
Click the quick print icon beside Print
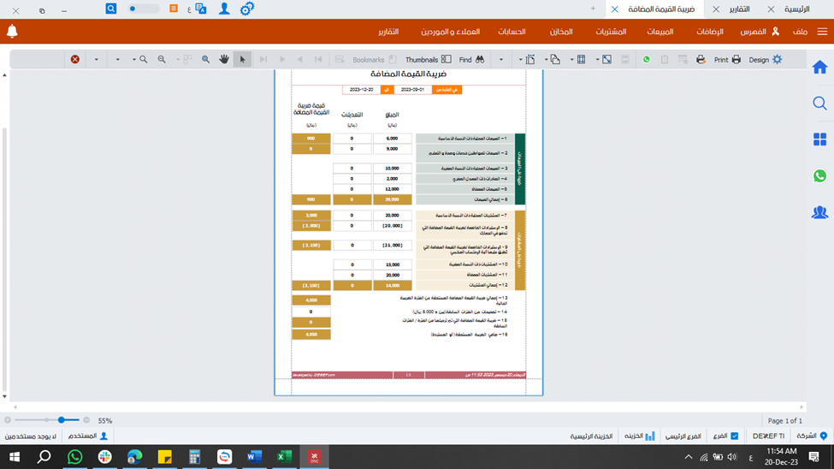701,60
